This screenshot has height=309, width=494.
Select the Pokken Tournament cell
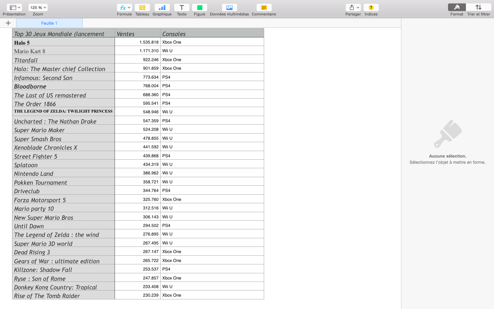[x=63, y=182]
